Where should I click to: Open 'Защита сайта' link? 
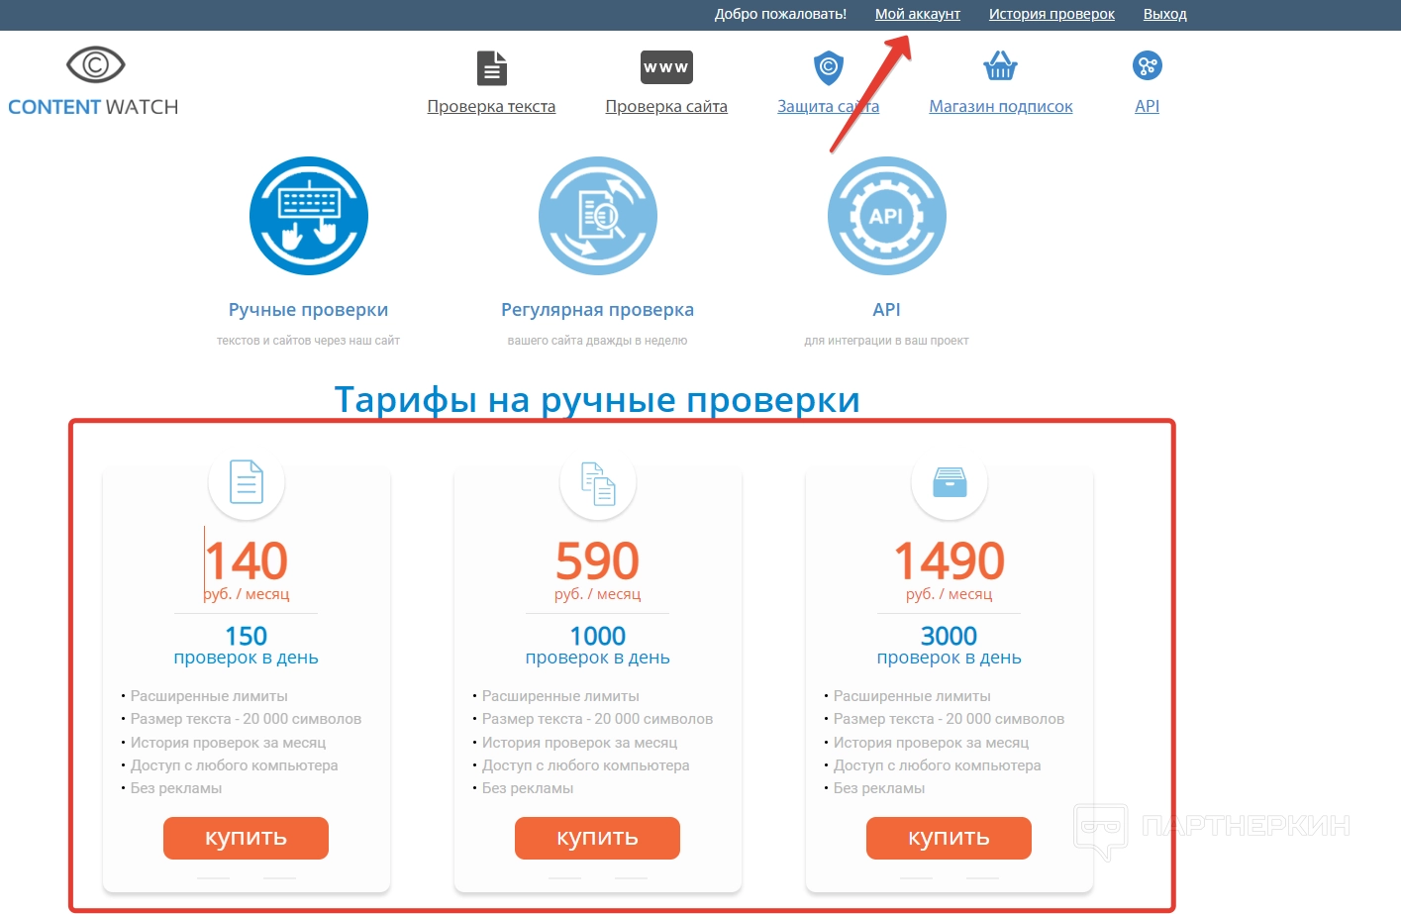click(x=828, y=106)
